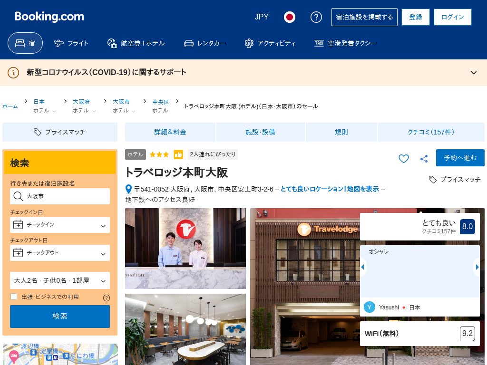
Task: Click the destination input field showing 大阪市
Action: click(60, 196)
